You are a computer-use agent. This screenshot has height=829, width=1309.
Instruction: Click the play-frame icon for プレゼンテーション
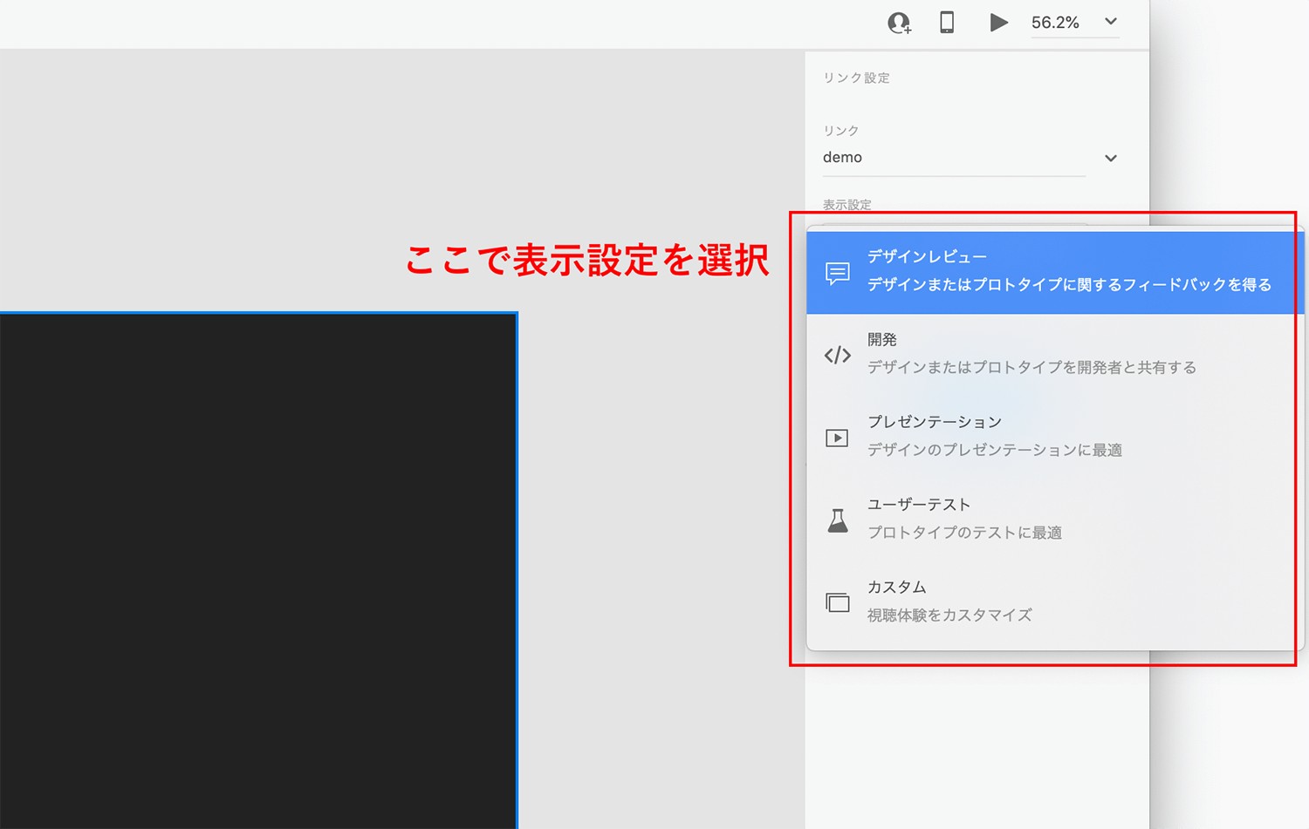coord(837,438)
